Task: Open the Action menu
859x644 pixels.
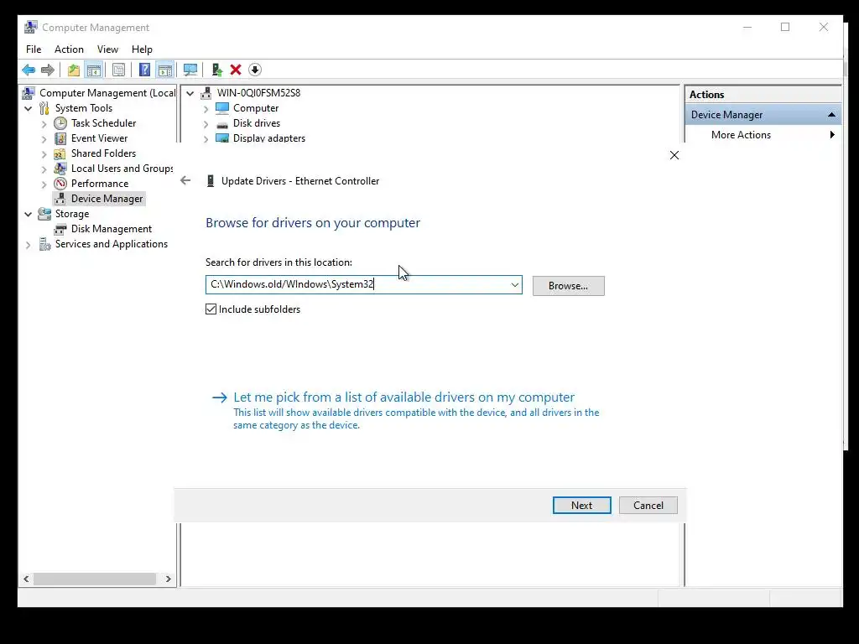Action: pos(69,49)
